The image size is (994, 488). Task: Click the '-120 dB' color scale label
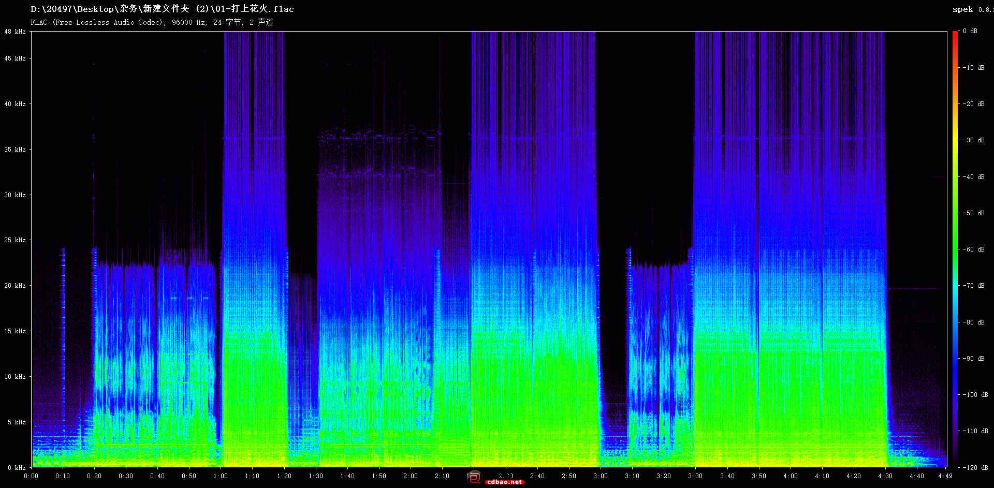point(975,467)
